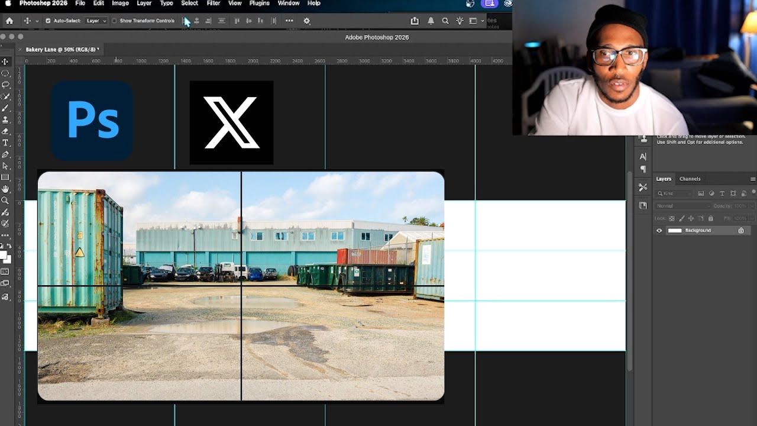Select the Move tool in the toolbox
The height and width of the screenshot is (426, 757).
[5, 62]
